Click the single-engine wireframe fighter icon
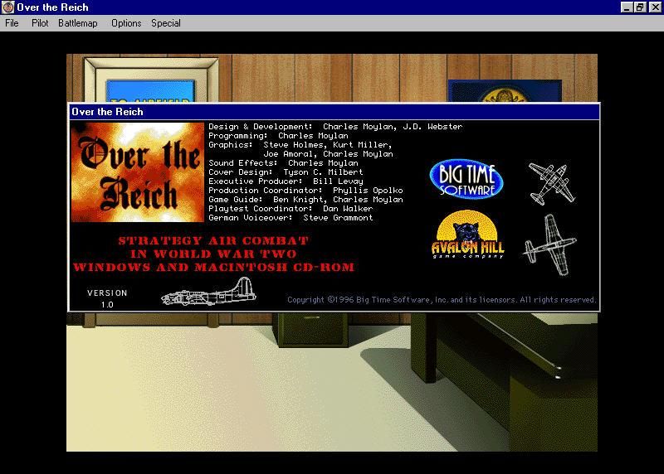The width and height of the screenshot is (664, 474). pyautogui.click(x=550, y=245)
